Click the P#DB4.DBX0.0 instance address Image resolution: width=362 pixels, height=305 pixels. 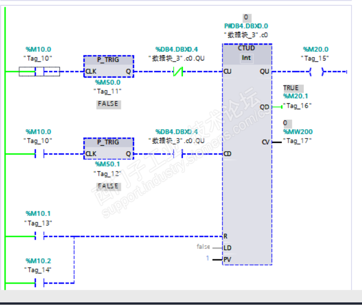tap(246, 26)
